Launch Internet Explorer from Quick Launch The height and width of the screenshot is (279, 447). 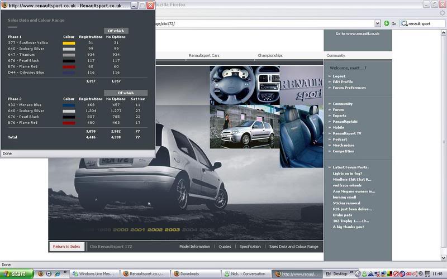58,274
